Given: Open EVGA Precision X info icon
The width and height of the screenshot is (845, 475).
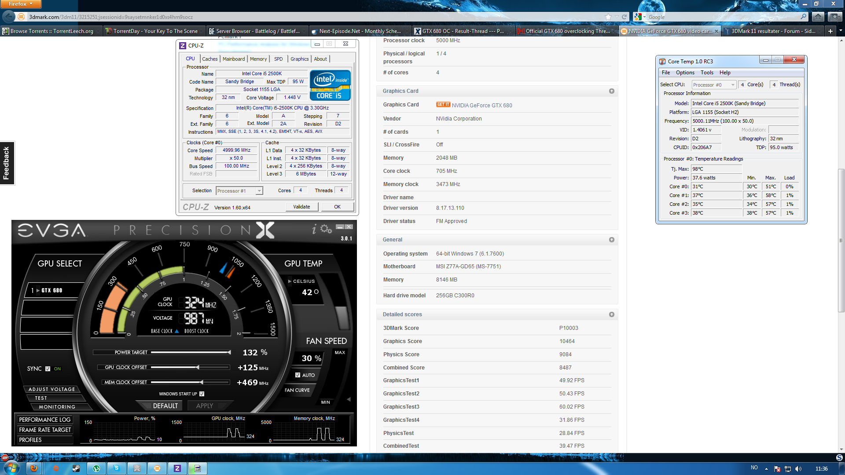Looking at the screenshot, I should [x=314, y=229].
